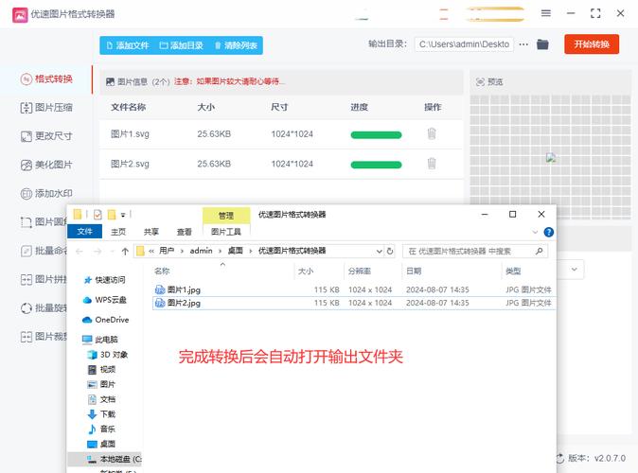Open the 图片工具 ribbon tab

pos(226,232)
